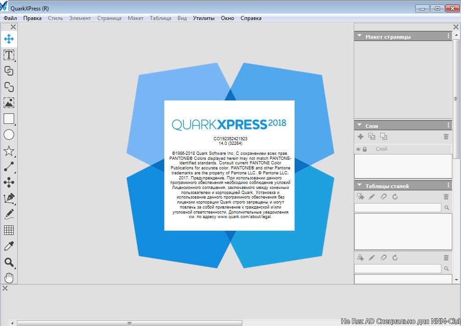Select the eyedropper tool
This screenshot has height=326, width=461.
(x=9, y=246)
